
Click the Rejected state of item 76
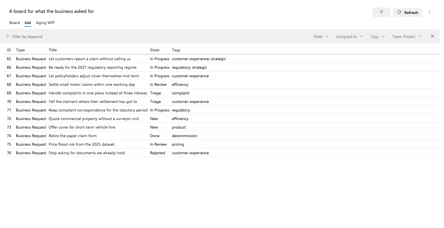(158, 153)
